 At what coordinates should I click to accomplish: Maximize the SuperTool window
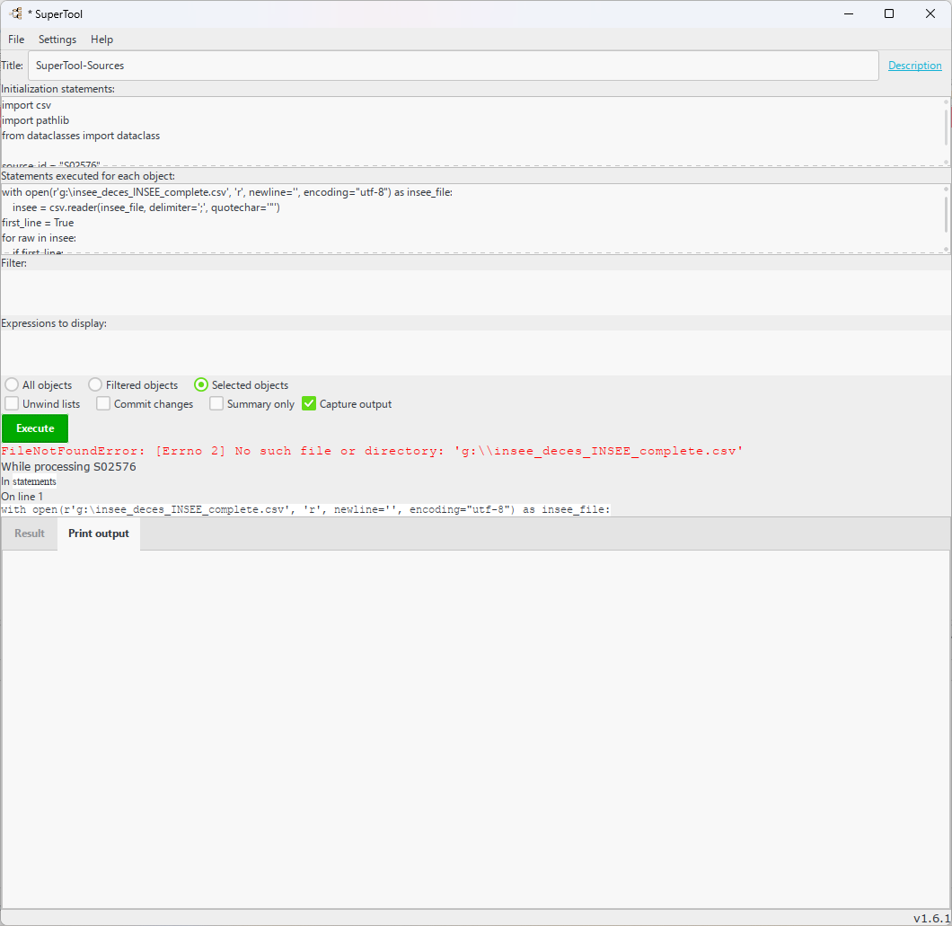coord(889,13)
